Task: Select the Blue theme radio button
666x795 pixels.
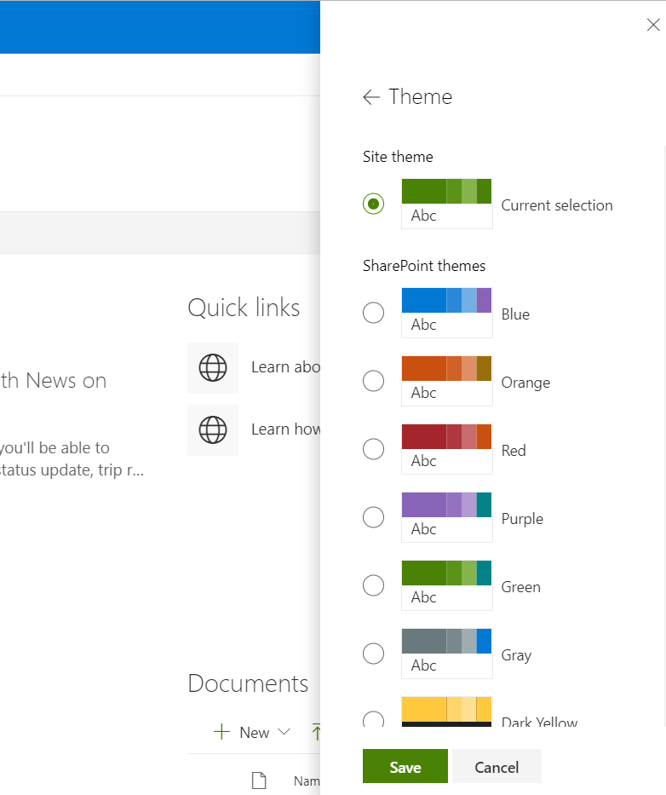Action: pyautogui.click(x=374, y=313)
